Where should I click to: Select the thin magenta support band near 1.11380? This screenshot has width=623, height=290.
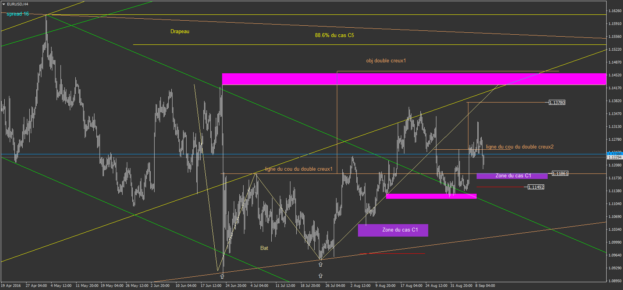(x=431, y=196)
